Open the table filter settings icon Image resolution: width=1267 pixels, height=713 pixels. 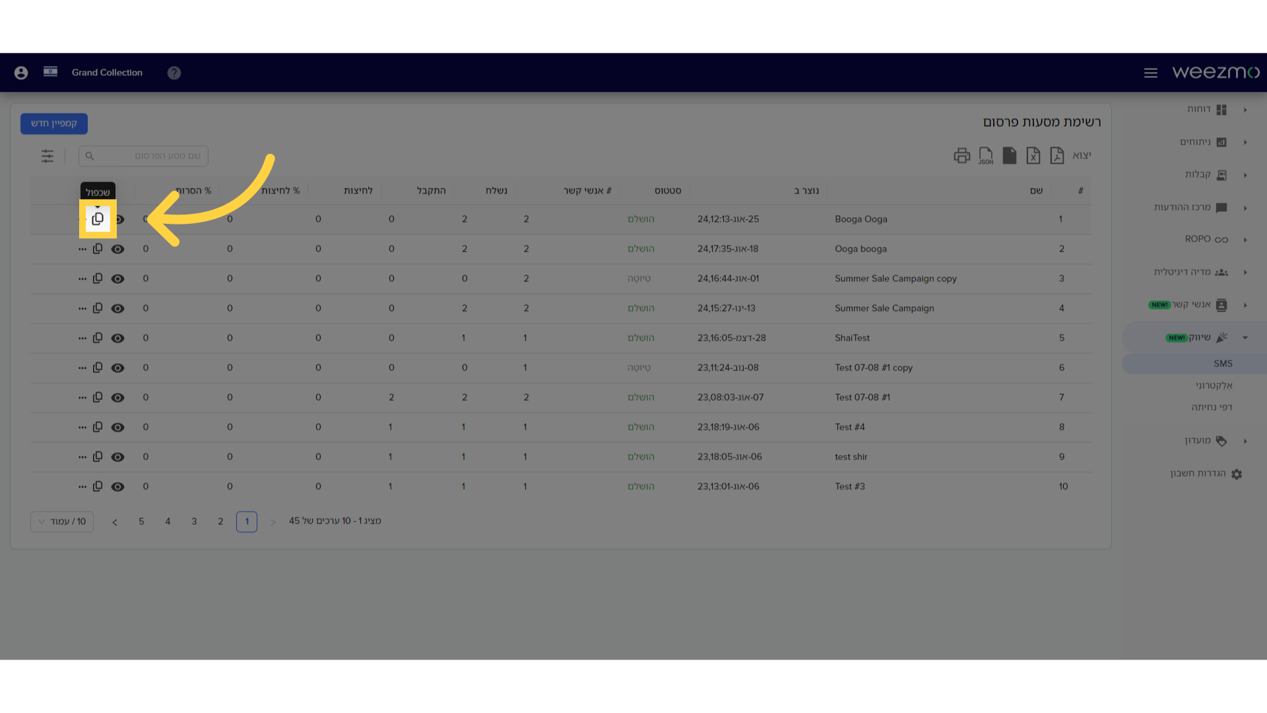click(48, 156)
